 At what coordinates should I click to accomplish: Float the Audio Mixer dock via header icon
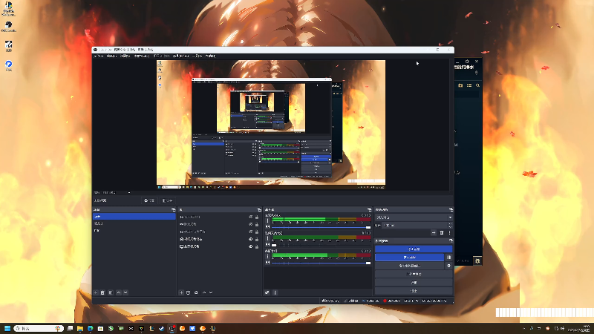369,209
